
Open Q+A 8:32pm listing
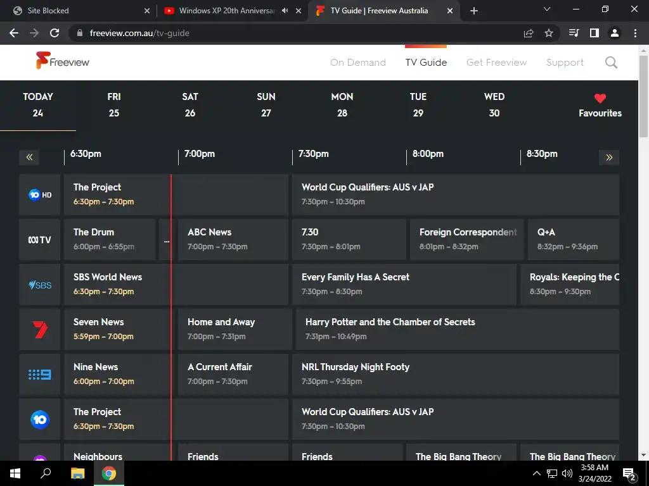[x=574, y=240]
